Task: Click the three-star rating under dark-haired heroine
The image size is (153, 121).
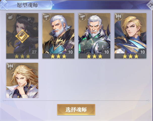Action: tap(22, 56)
